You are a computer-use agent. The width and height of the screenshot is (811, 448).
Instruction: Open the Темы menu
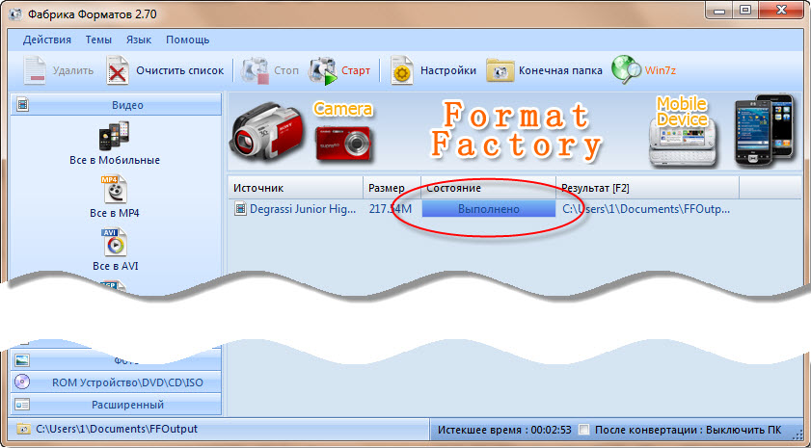[98, 40]
